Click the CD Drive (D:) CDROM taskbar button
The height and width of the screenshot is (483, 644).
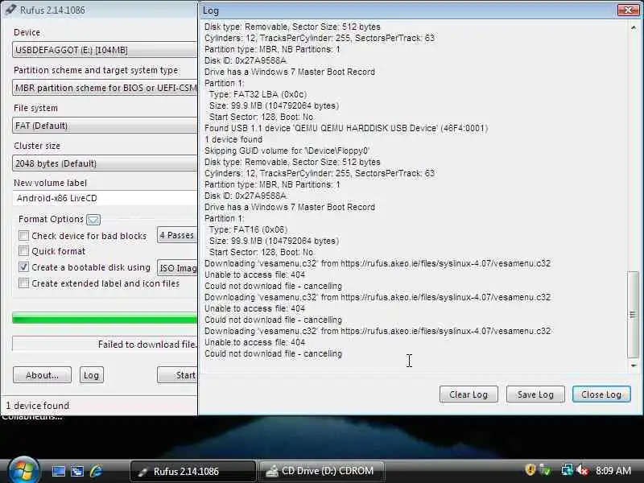tap(320, 471)
